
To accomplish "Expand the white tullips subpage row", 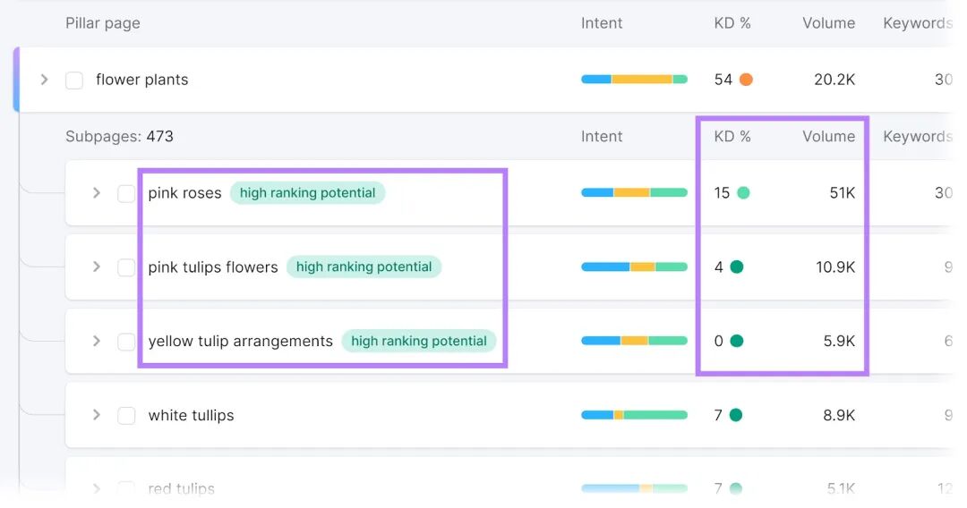I will (x=96, y=415).
